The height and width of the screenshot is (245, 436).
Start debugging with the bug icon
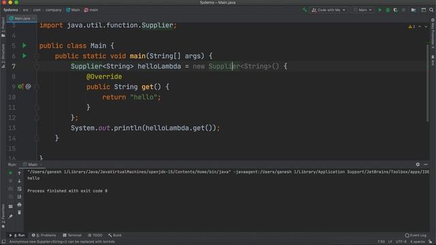point(388,10)
